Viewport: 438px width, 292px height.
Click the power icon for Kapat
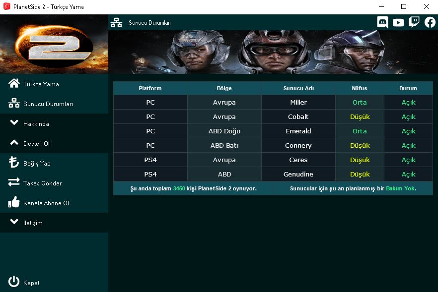tap(14, 282)
